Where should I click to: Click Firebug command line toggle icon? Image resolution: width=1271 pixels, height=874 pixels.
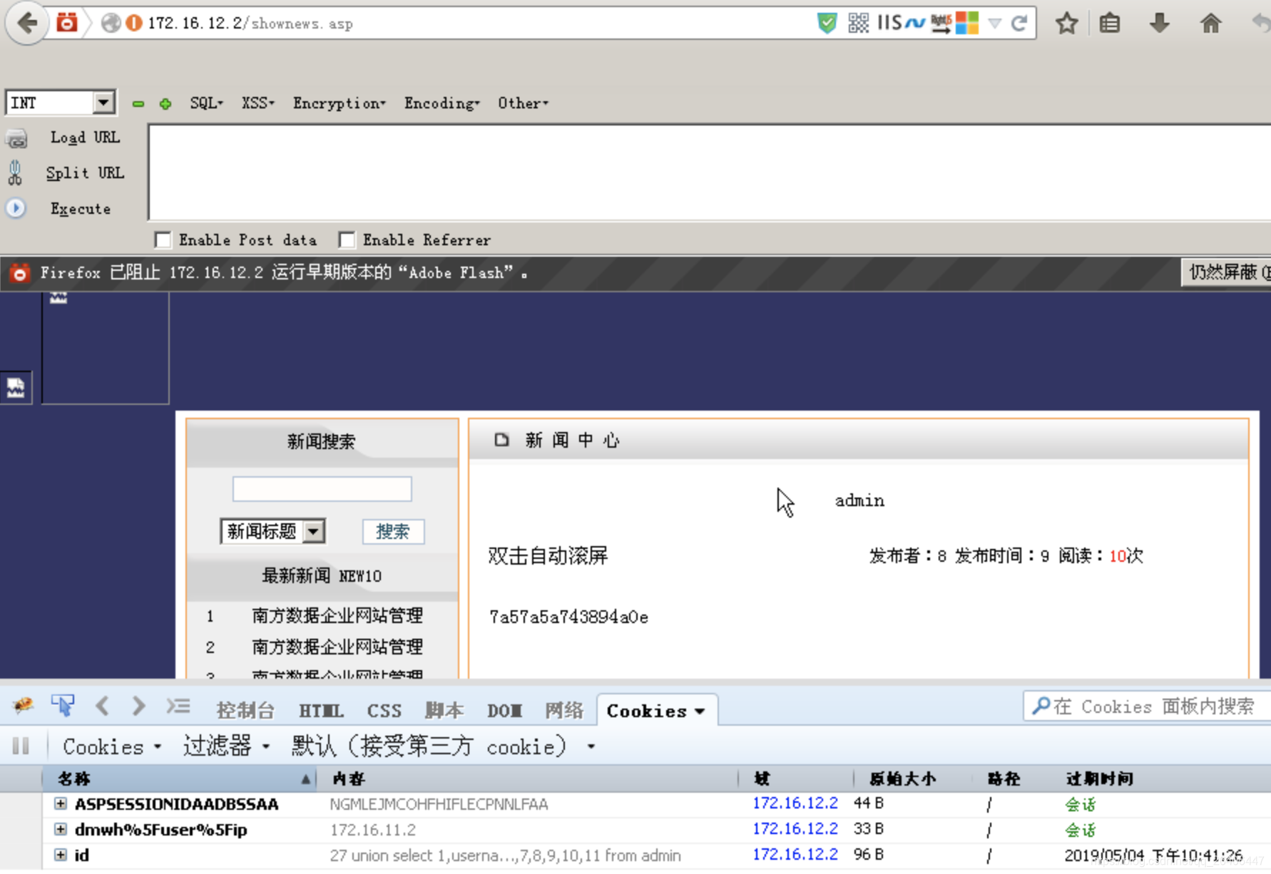tap(178, 706)
